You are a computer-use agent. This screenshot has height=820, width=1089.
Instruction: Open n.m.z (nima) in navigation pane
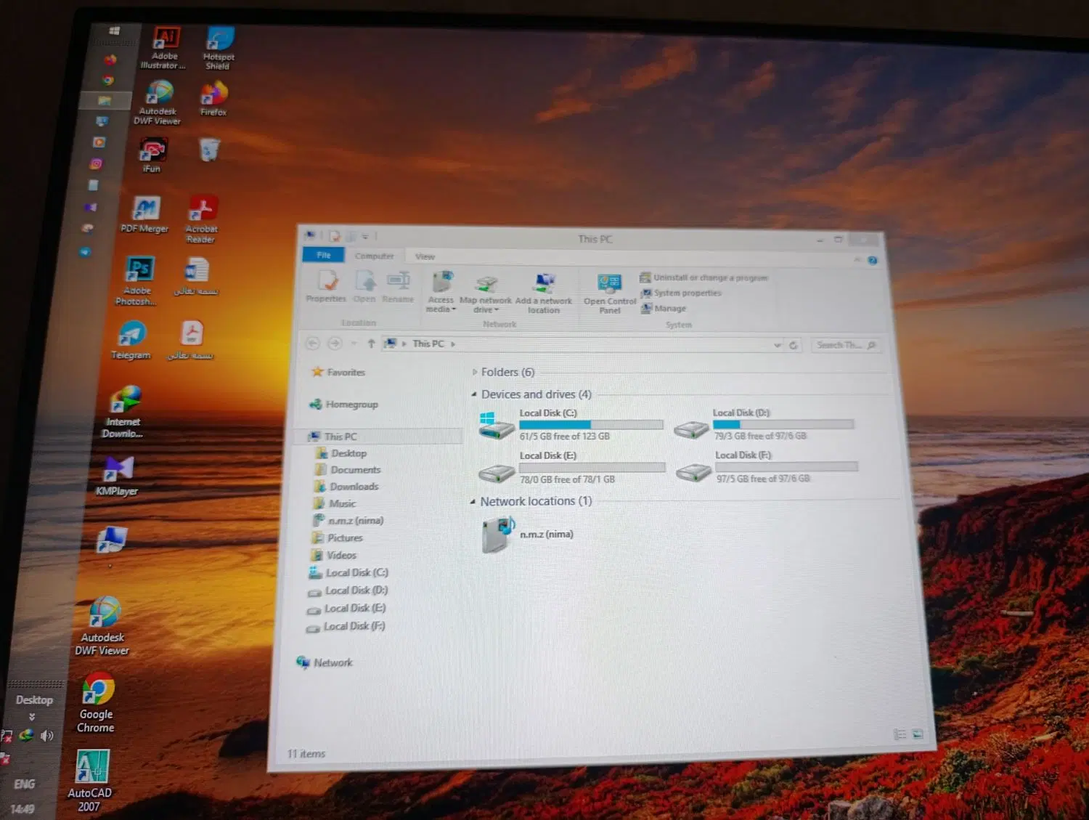[348, 521]
